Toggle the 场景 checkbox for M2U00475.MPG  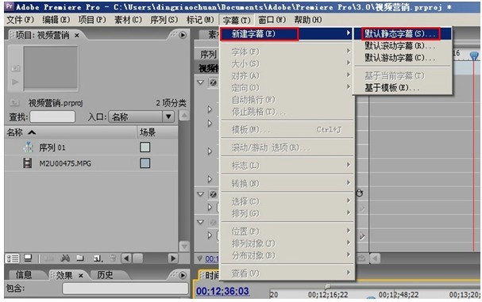(x=145, y=163)
